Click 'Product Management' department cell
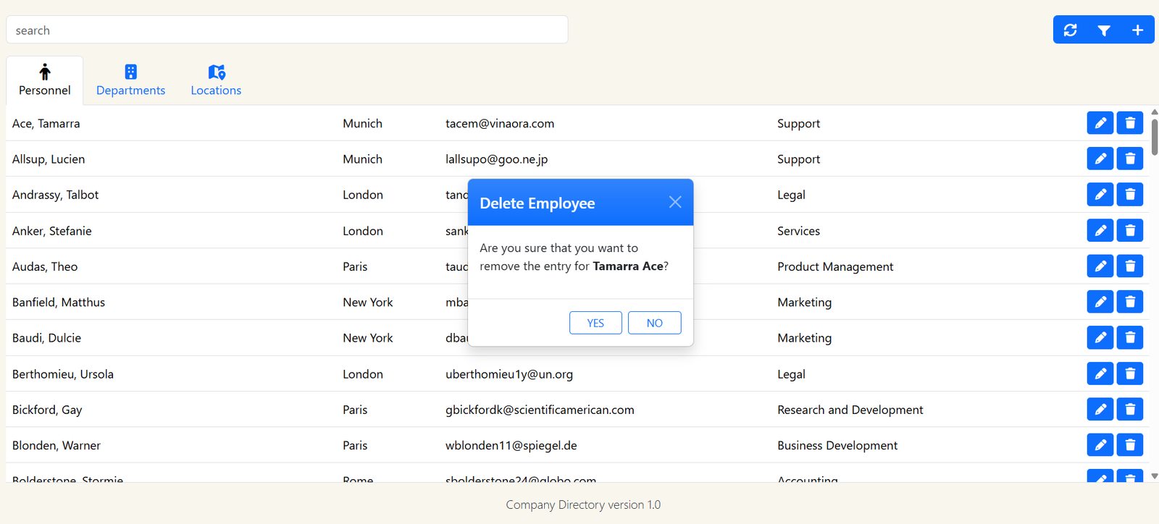Screen dimensions: 1159x524 (835, 266)
